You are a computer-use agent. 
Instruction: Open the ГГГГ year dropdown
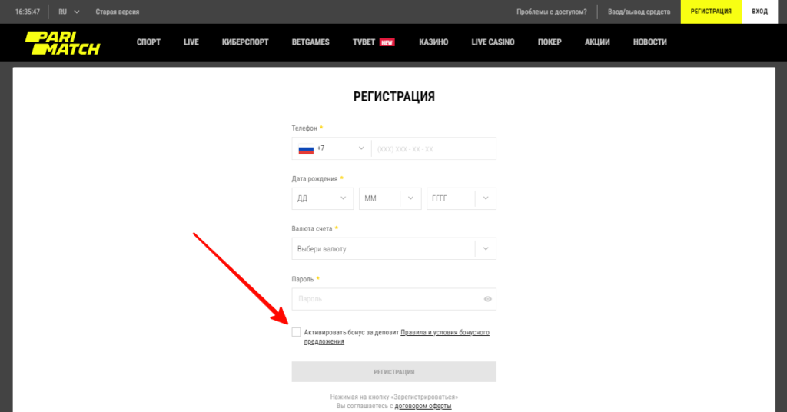coord(461,198)
